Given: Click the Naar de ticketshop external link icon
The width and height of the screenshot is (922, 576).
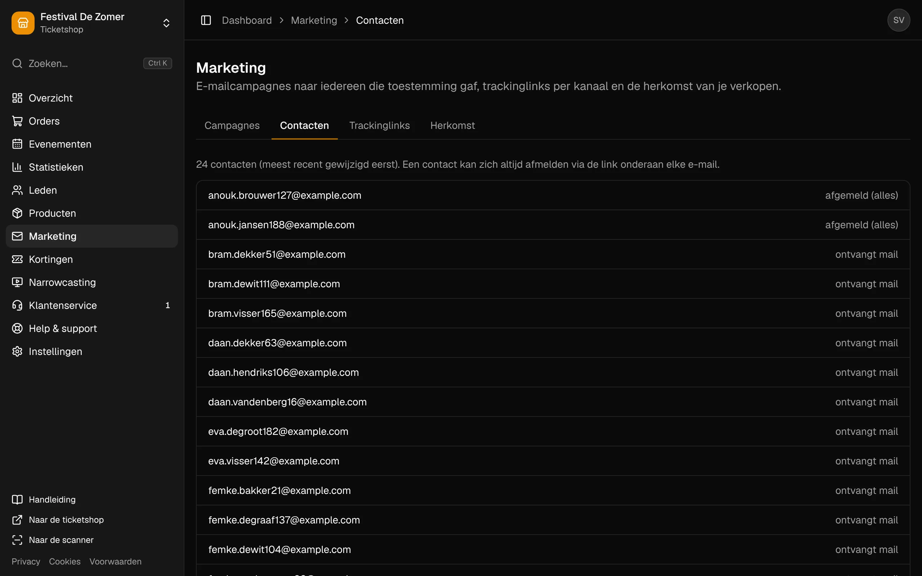Looking at the screenshot, I should (x=17, y=519).
